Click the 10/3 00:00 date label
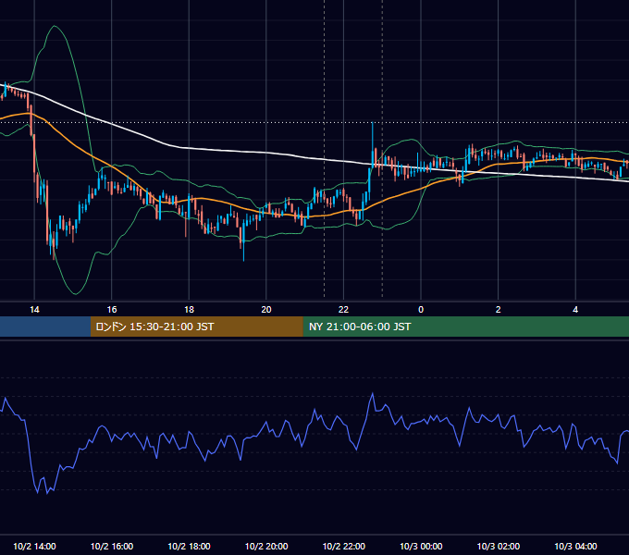629x555 pixels. click(x=421, y=546)
